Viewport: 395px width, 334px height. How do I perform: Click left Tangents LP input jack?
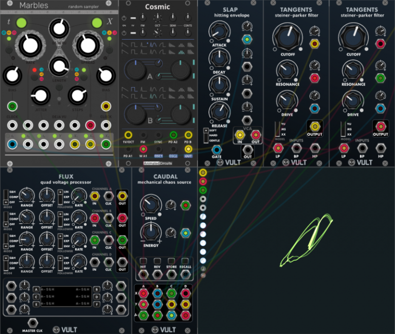[278, 148]
